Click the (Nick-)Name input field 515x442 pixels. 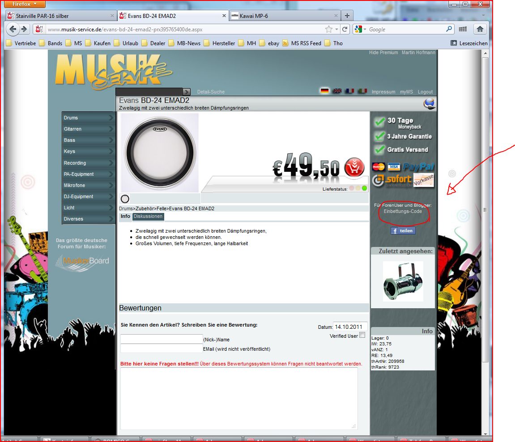click(161, 339)
